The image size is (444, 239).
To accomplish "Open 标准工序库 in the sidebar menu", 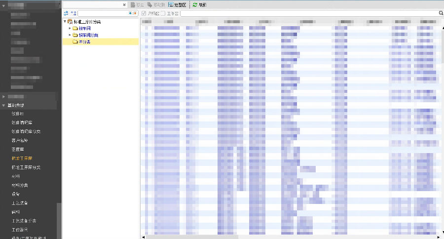I will pyautogui.click(x=22, y=159).
